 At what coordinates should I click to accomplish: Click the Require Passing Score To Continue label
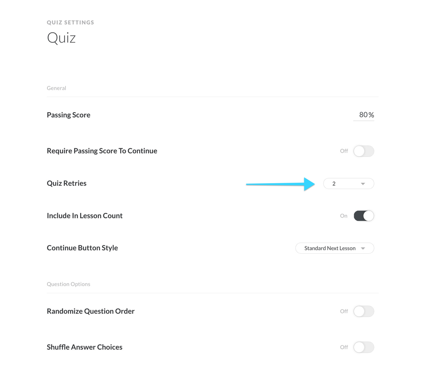click(x=102, y=151)
